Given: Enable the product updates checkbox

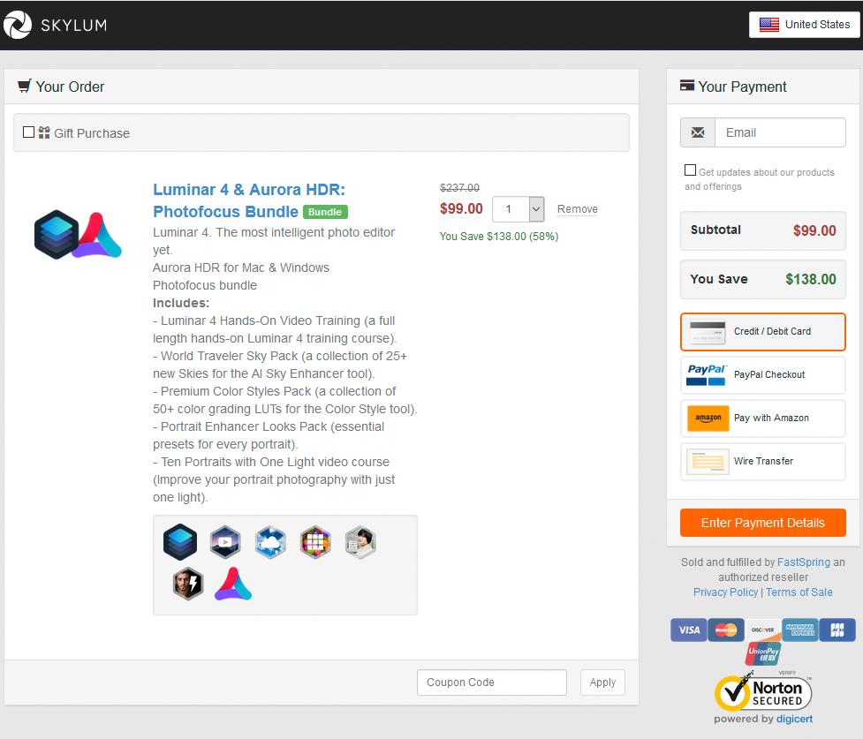Looking at the screenshot, I should pyautogui.click(x=690, y=170).
